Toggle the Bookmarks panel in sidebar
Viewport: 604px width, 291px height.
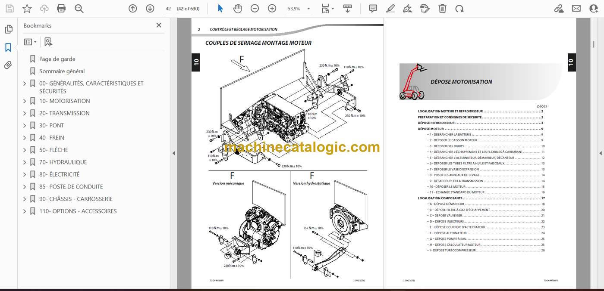(8, 47)
